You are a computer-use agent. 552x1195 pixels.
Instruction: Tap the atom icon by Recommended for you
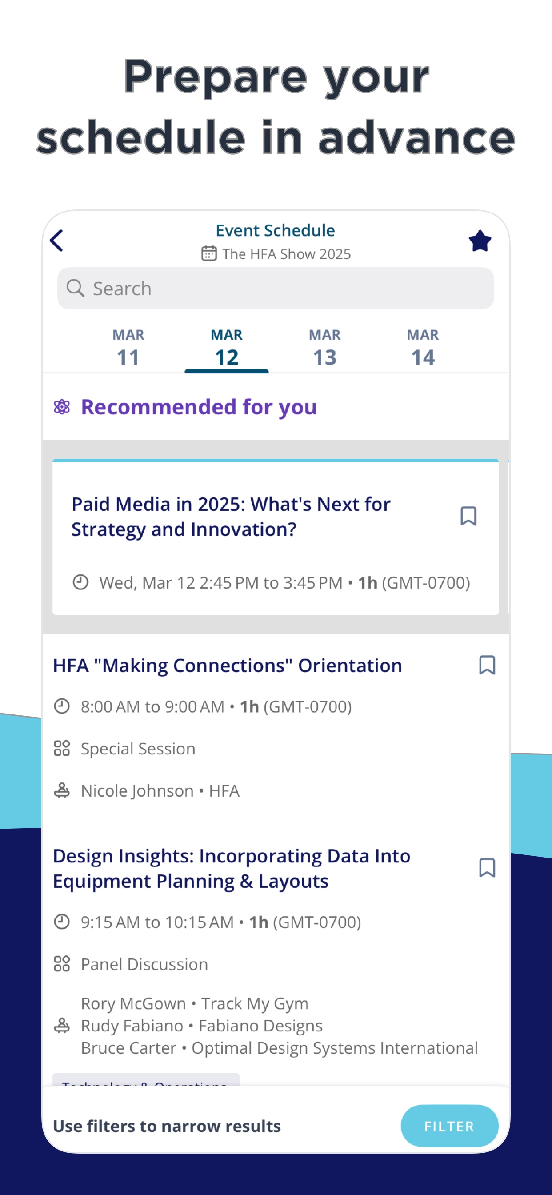pyautogui.click(x=62, y=407)
